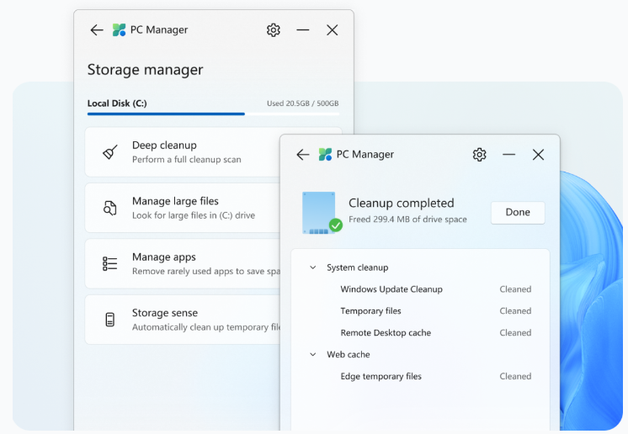628x434 pixels.
Task: Open settings gear in Storage manager window
Action: pyautogui.click(x=273, y=30)
